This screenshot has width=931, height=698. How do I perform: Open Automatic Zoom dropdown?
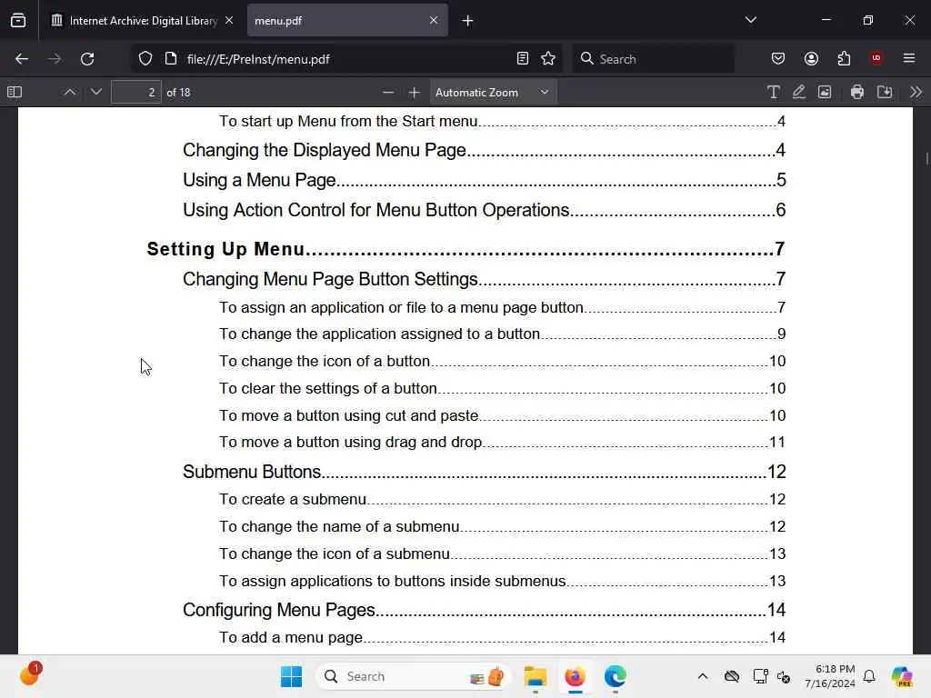coord(493,92)
